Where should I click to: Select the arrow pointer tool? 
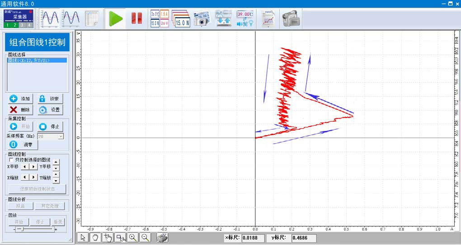(x=83, y=238)
